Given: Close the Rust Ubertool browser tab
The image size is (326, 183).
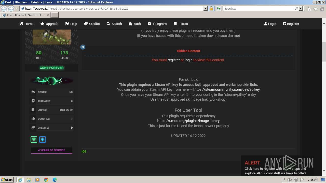Looking at the screenshot, I should point(48,15).
